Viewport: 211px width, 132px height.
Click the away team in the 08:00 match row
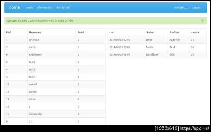[x=172, y=54]
